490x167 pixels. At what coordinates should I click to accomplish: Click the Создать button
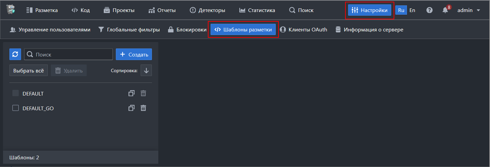(134, 54)
